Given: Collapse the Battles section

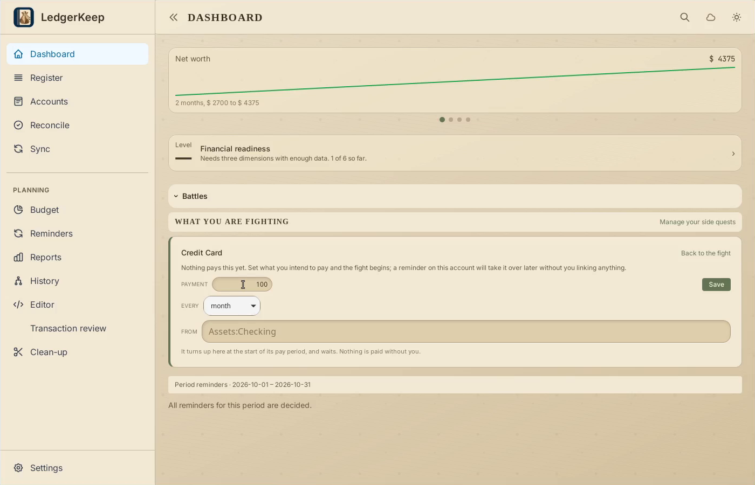Looking at the screenshot, I should 455,196.
